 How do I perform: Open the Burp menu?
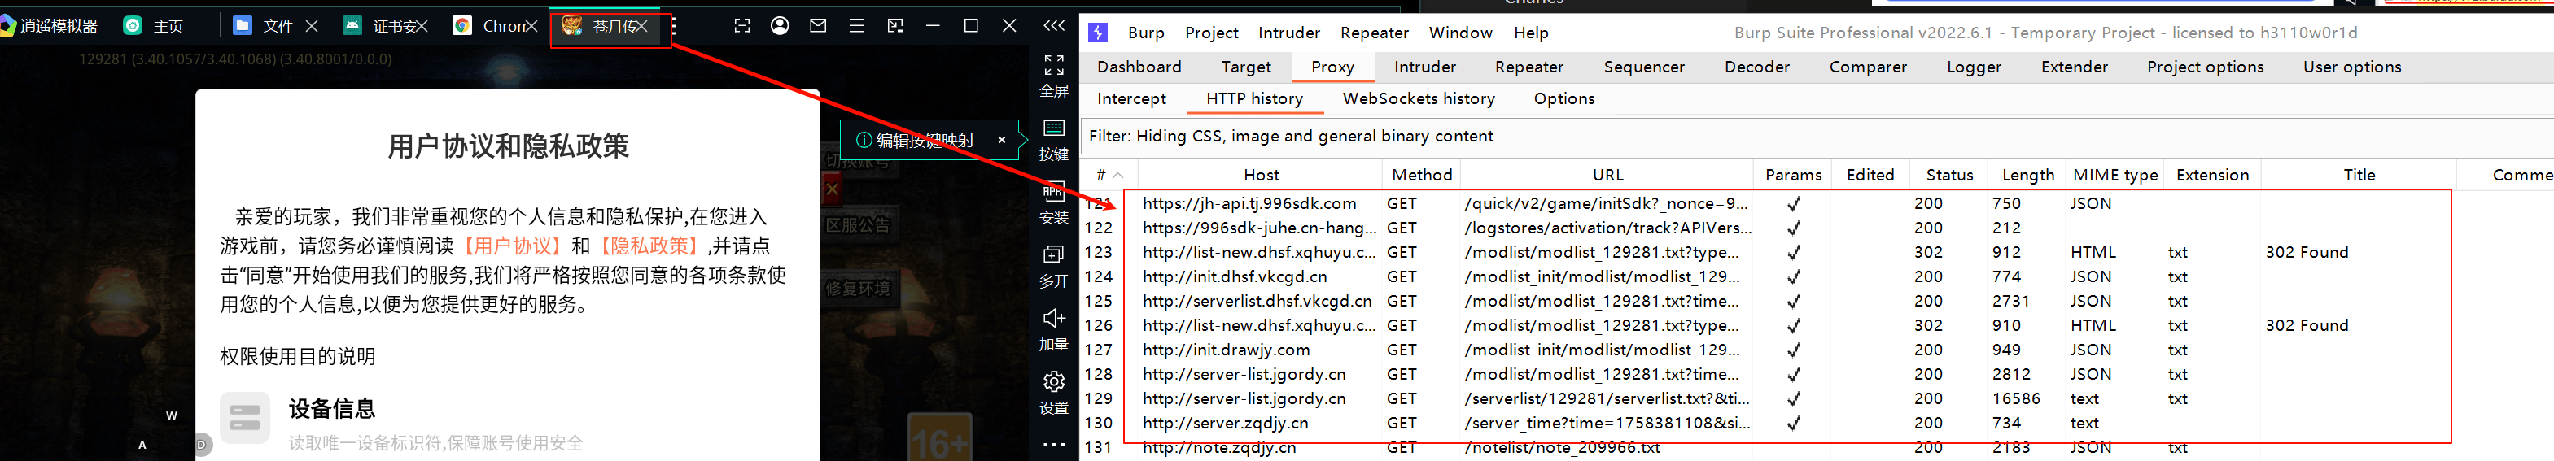point(1146,33)
